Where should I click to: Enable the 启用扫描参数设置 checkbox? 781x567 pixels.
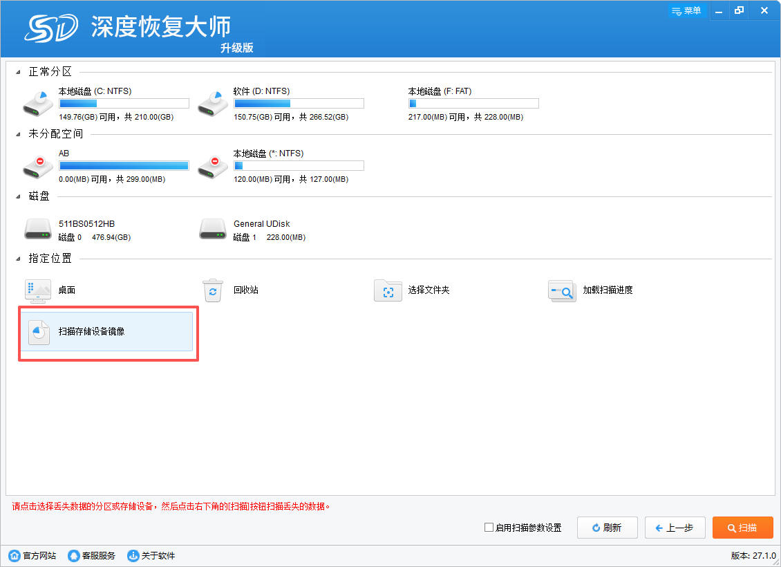point(489,528)
